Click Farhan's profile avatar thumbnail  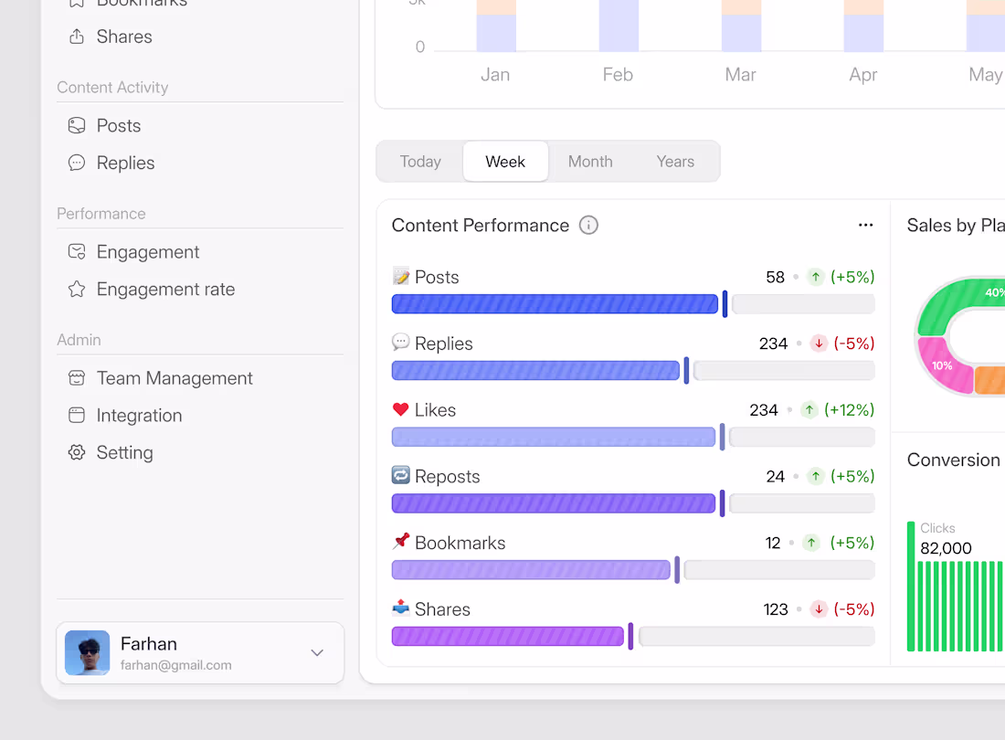(x=87, y=652)
